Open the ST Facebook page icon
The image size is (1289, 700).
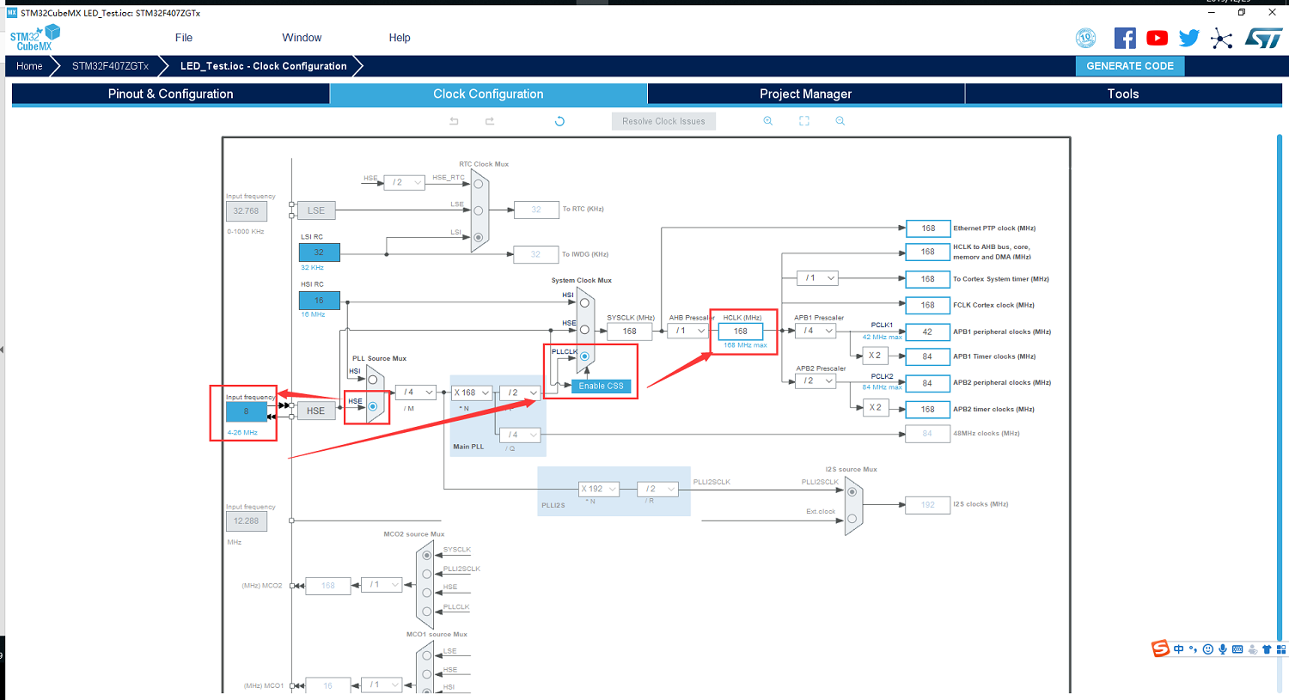(1125, 38)
